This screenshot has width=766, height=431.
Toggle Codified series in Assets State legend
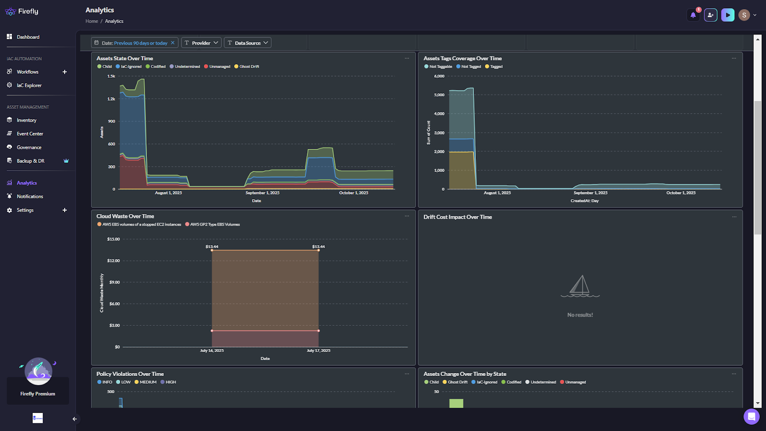156,67
